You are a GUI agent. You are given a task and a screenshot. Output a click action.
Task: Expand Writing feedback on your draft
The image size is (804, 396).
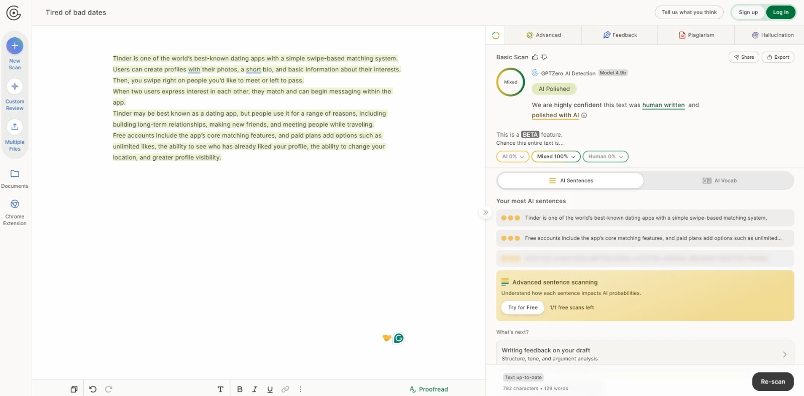pyautogui.click(x=645, y=354)
